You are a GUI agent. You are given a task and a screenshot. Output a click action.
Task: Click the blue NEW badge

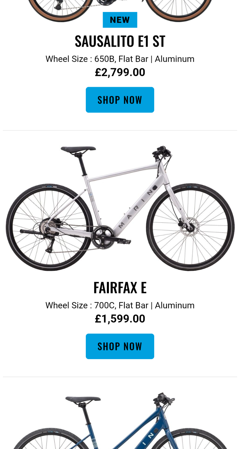click(120, 20)
